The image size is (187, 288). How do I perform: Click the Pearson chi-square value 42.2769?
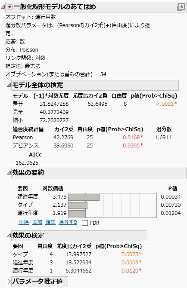(63, 138)
